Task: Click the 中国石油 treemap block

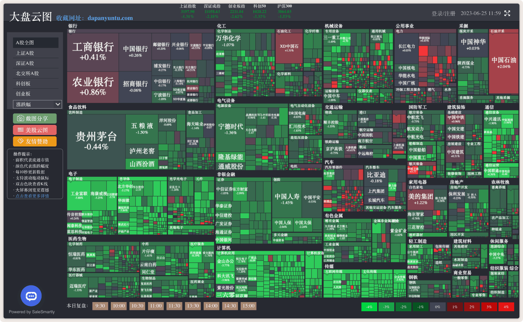Action: click(504, 63)
